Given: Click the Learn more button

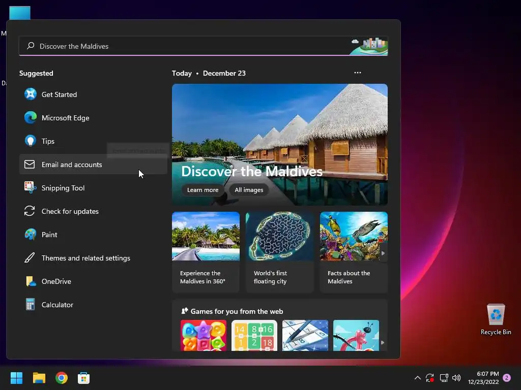Looking at the screenshot, I should pos(202,190).
